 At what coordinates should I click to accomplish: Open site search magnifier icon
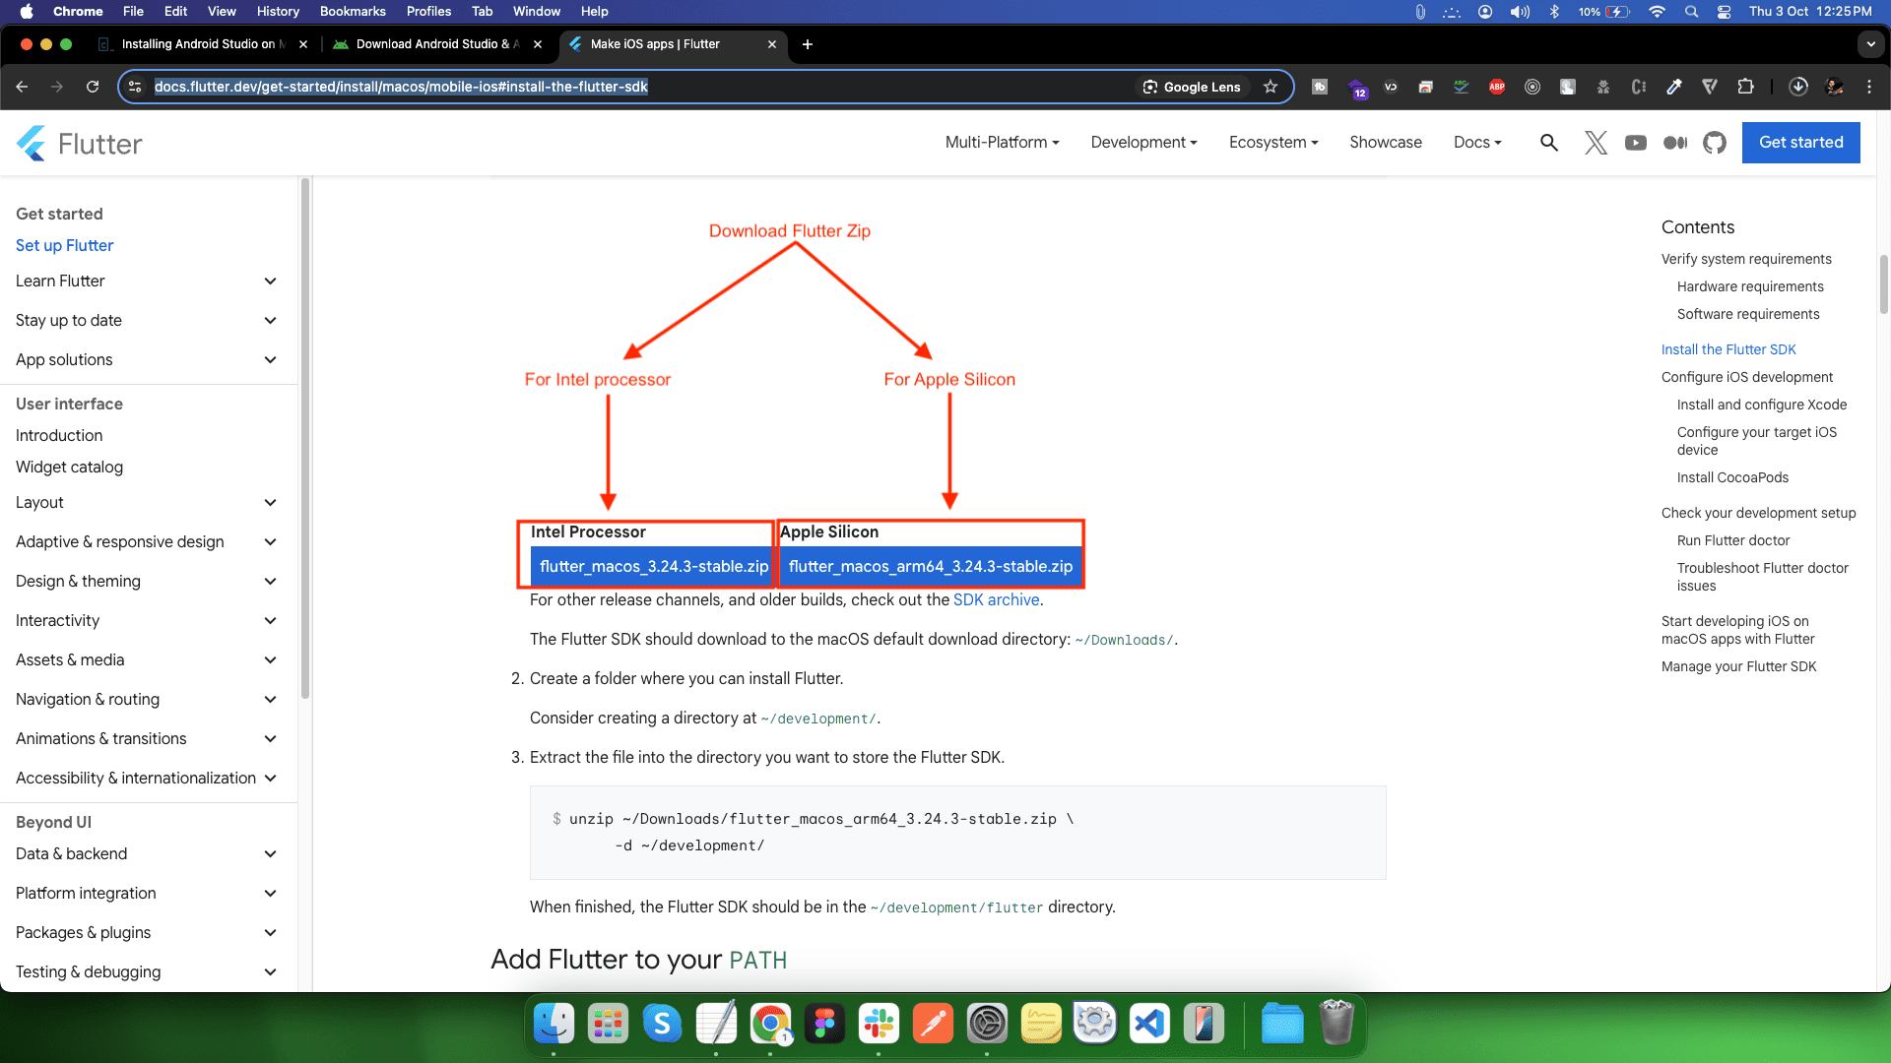coord(1549,143)
